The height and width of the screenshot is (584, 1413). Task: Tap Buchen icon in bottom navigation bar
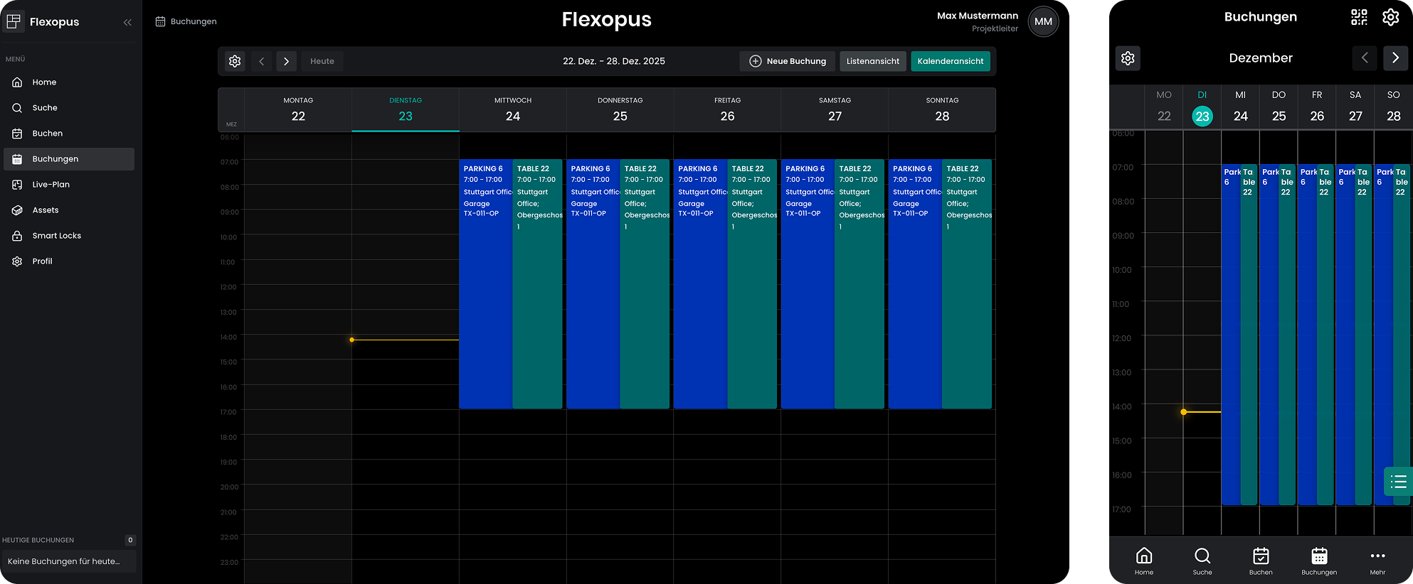click(1261, 560)
